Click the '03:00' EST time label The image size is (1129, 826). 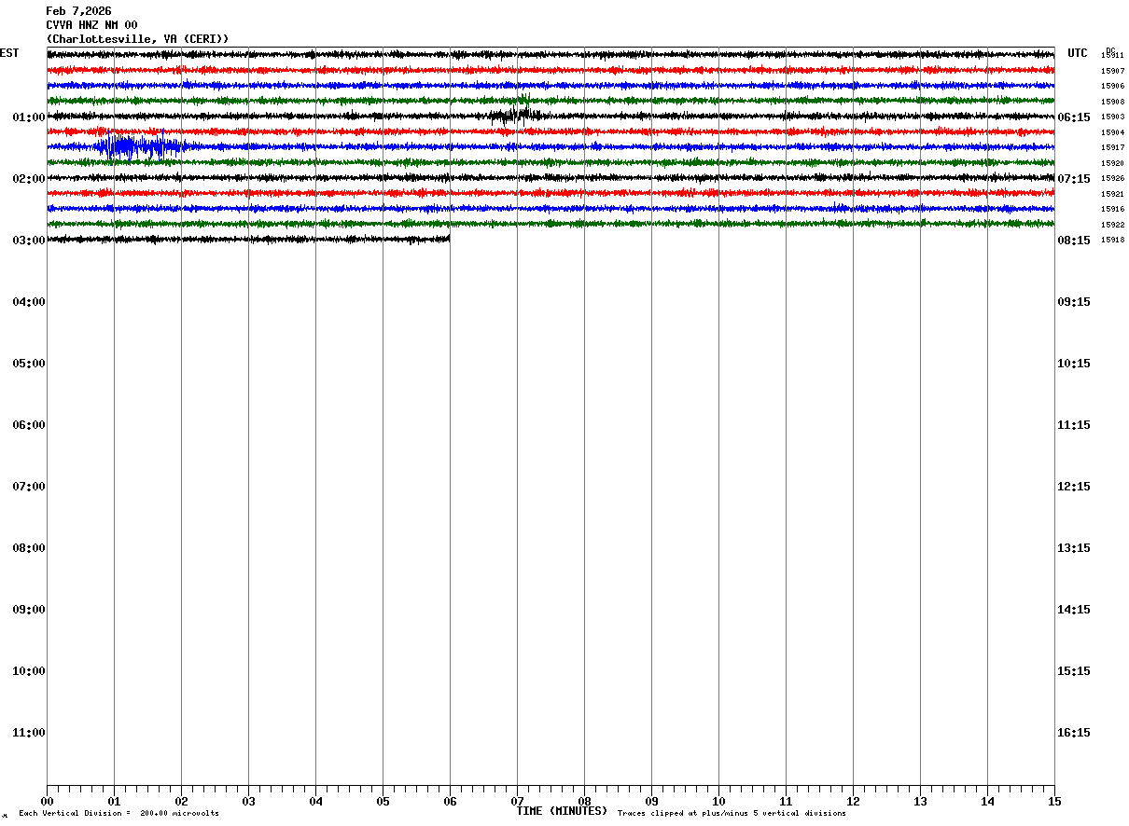pos(29,241)
